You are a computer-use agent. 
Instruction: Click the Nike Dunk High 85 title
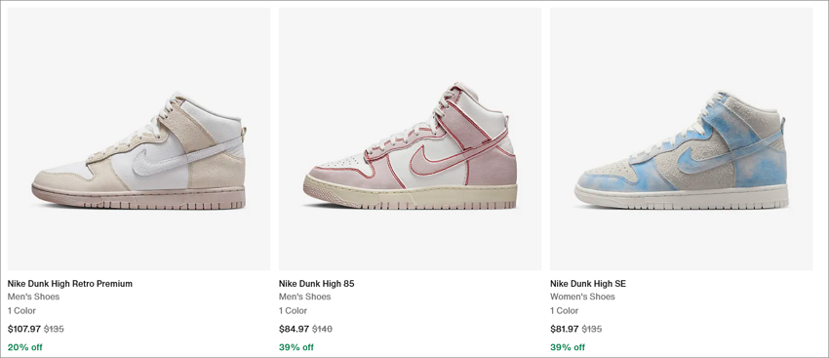(316, 284)
